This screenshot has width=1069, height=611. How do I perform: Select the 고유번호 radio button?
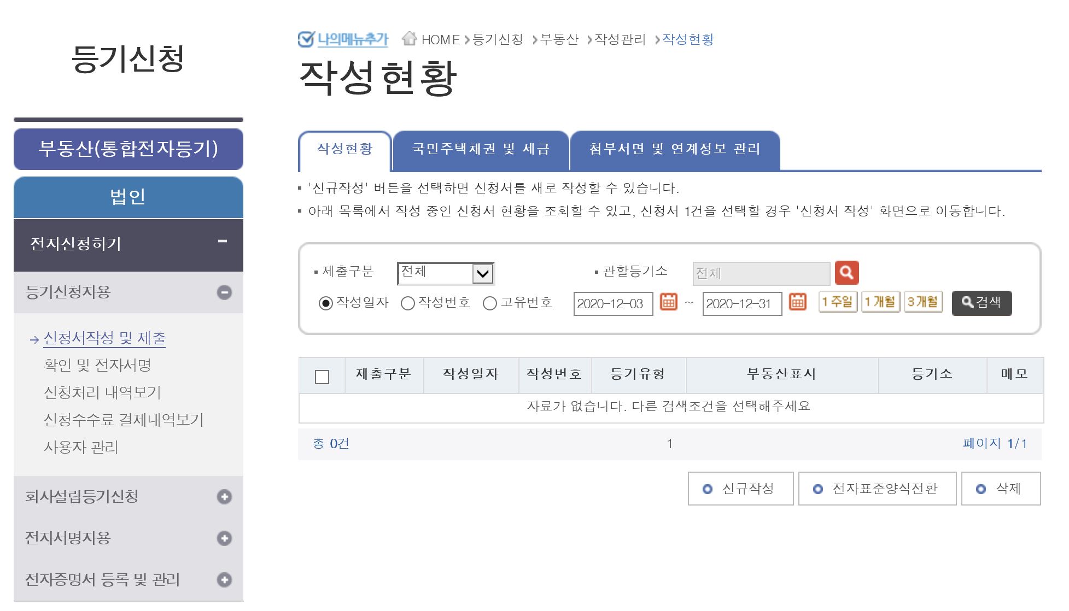(490, 303)
